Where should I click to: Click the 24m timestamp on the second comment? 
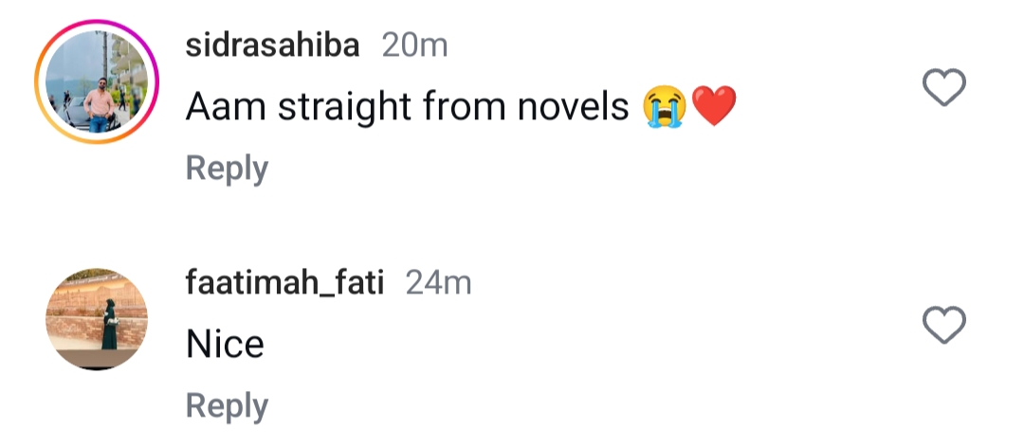coord(438,283)
